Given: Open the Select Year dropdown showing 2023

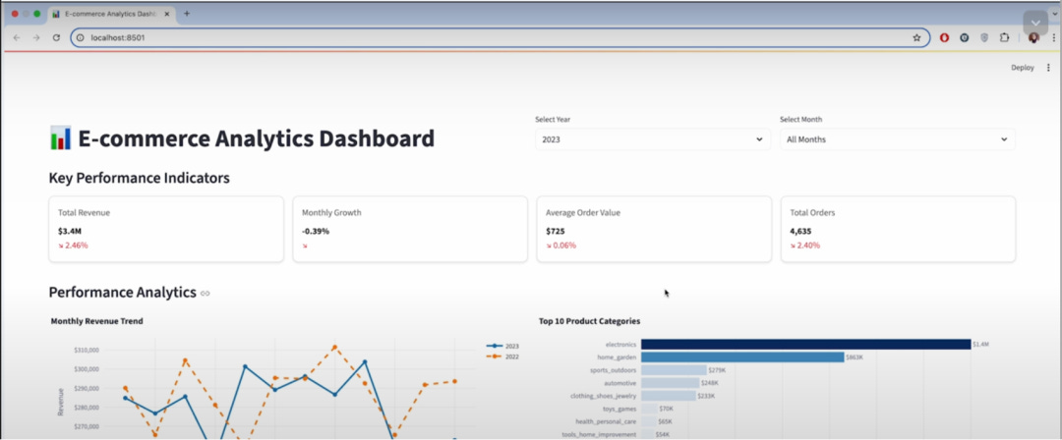Looking at the screenshot, I should point(652,139).
